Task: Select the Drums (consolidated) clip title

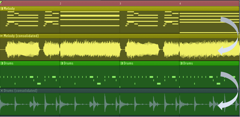Action: point(21,91)
